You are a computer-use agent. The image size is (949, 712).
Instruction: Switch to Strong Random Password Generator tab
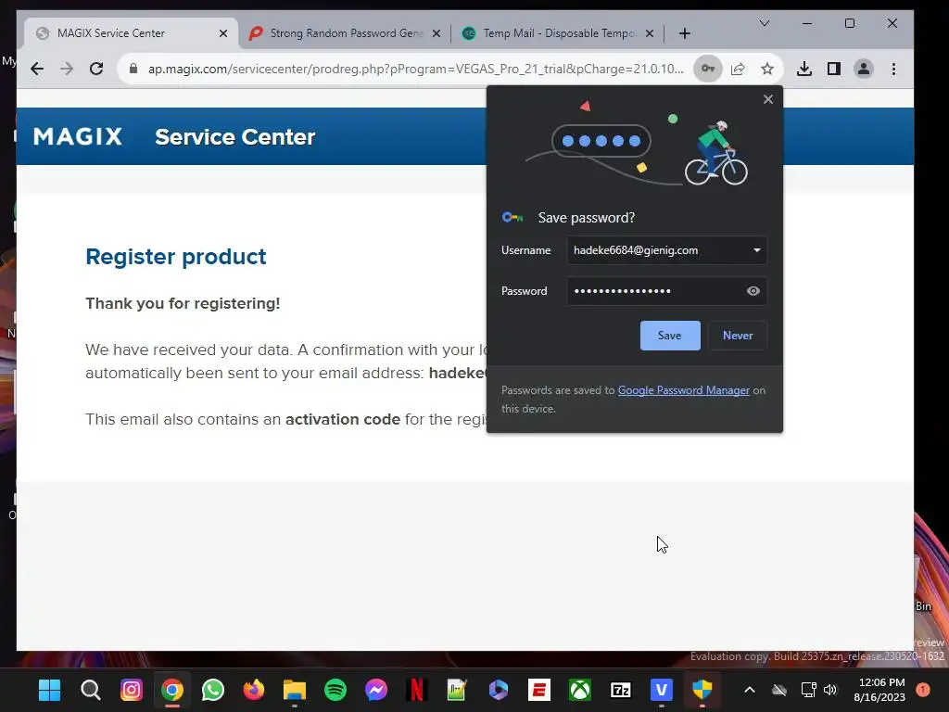point(347,33)
